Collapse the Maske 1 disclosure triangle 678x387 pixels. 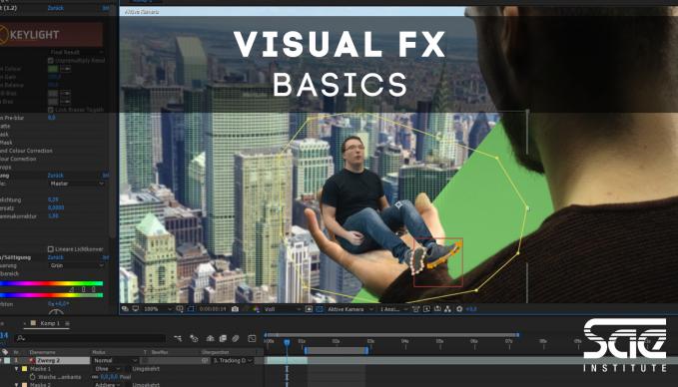(16, 369)
